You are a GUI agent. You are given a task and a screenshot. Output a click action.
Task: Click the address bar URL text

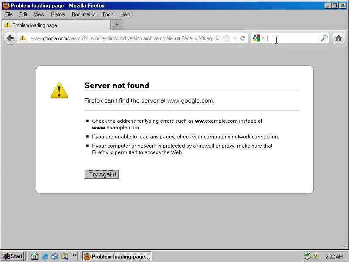coord(126,38)
